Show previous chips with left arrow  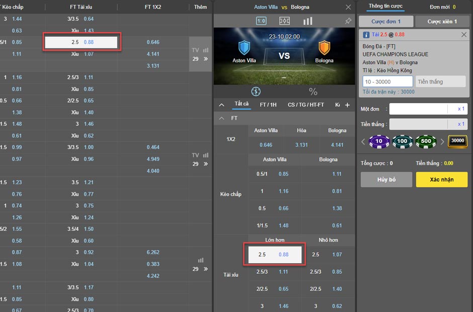(x=363, y=141)
